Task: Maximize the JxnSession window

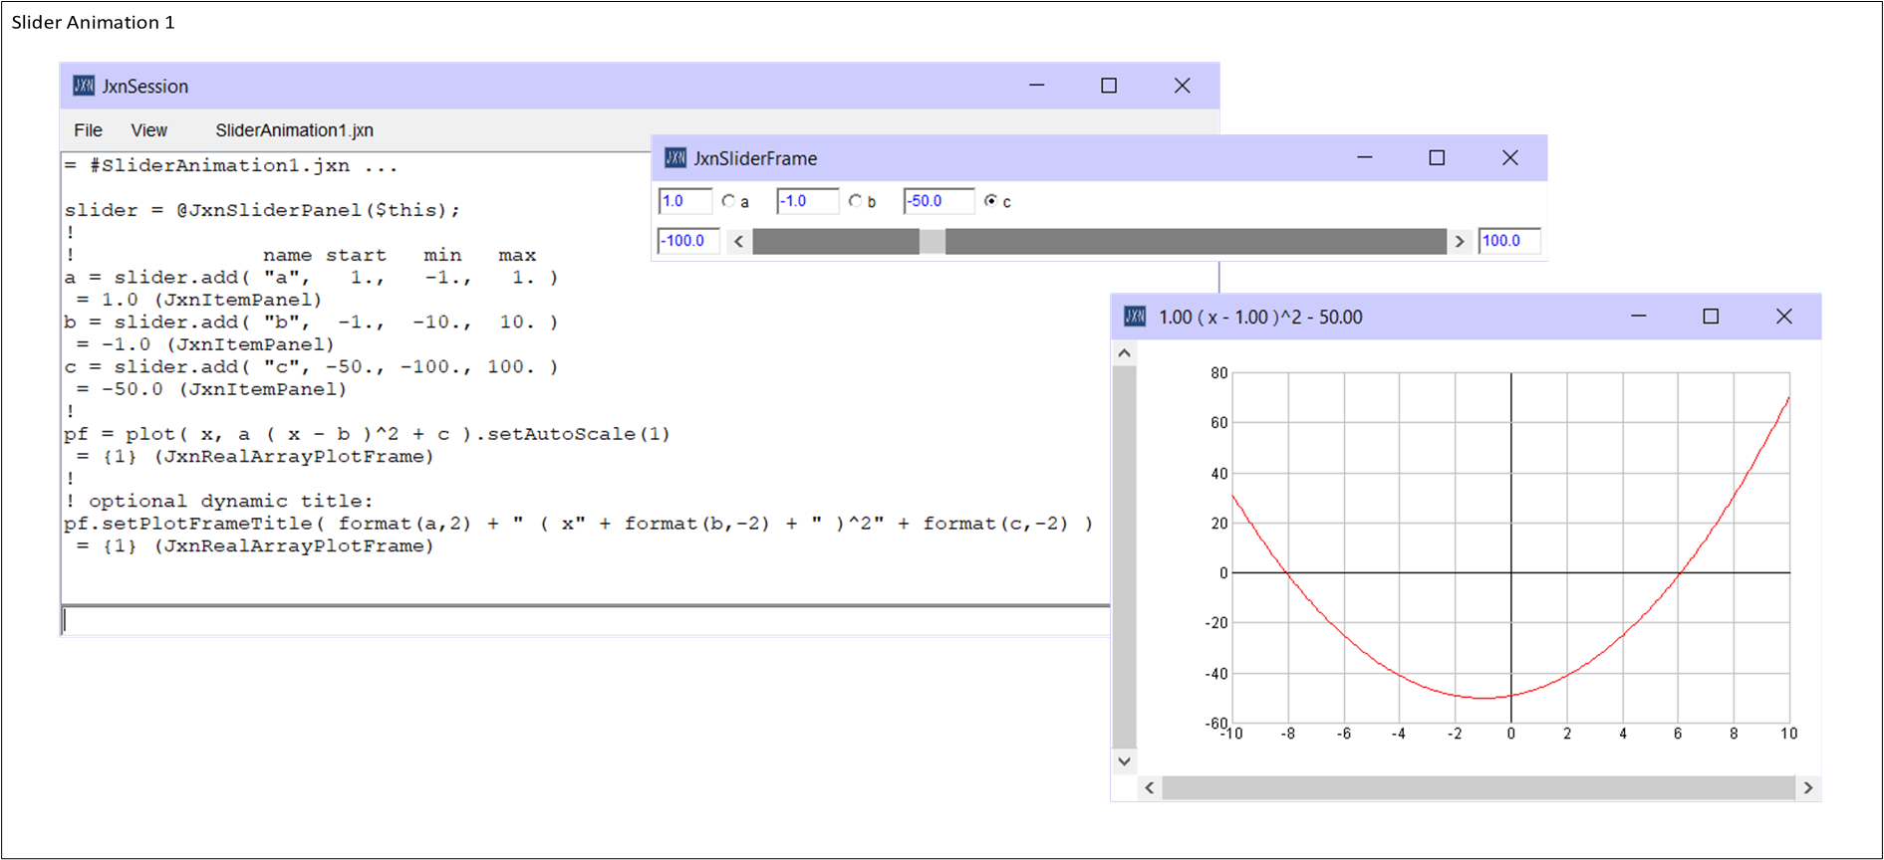Action: [1109, 86]
